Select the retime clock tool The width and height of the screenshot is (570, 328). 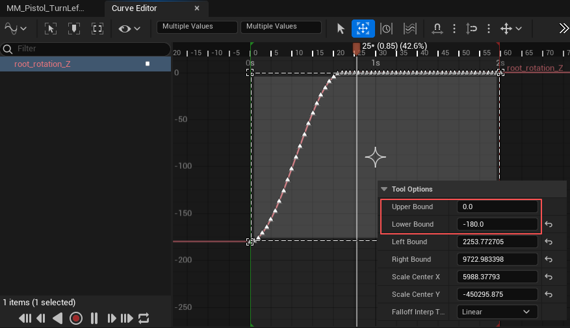[386, 29]
